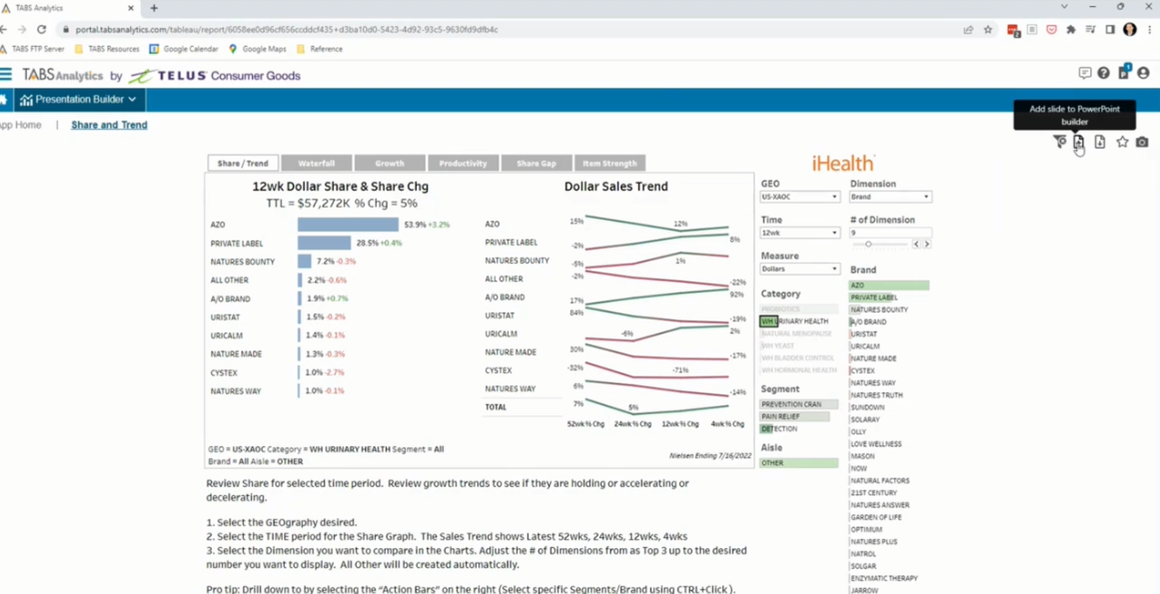Toggle CYSTEX brand action bar
The width and height of the screenshot is (1160, 594).
click(x=862, y=371)
